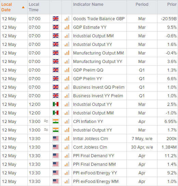Click UK flag beside Goods Trade Balance GBP
This screenshot has height=186, width=178.
pos(56,19)
